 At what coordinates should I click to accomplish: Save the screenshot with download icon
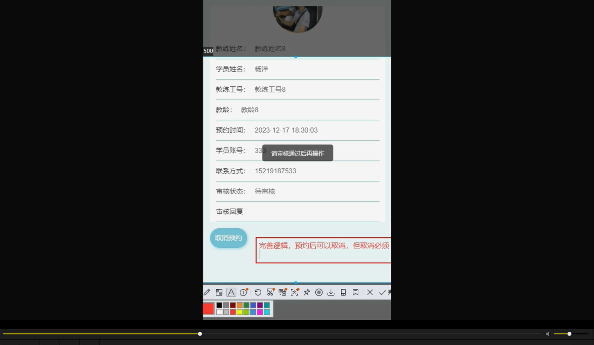[331, 292]
